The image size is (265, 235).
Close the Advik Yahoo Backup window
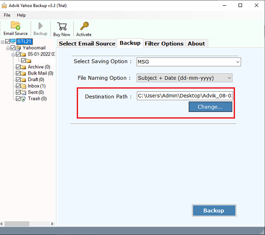point(256,5)
